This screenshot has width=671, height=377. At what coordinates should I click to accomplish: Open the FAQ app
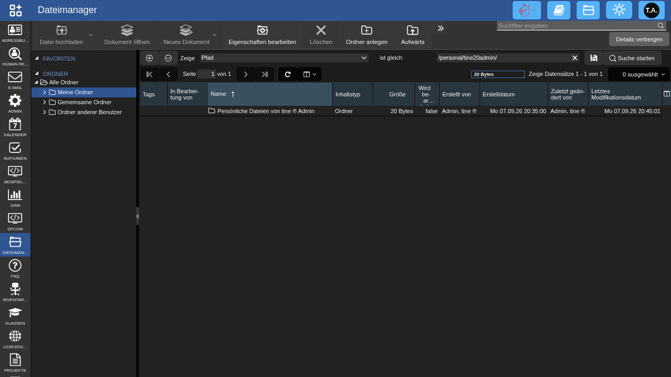click(15, 269)
